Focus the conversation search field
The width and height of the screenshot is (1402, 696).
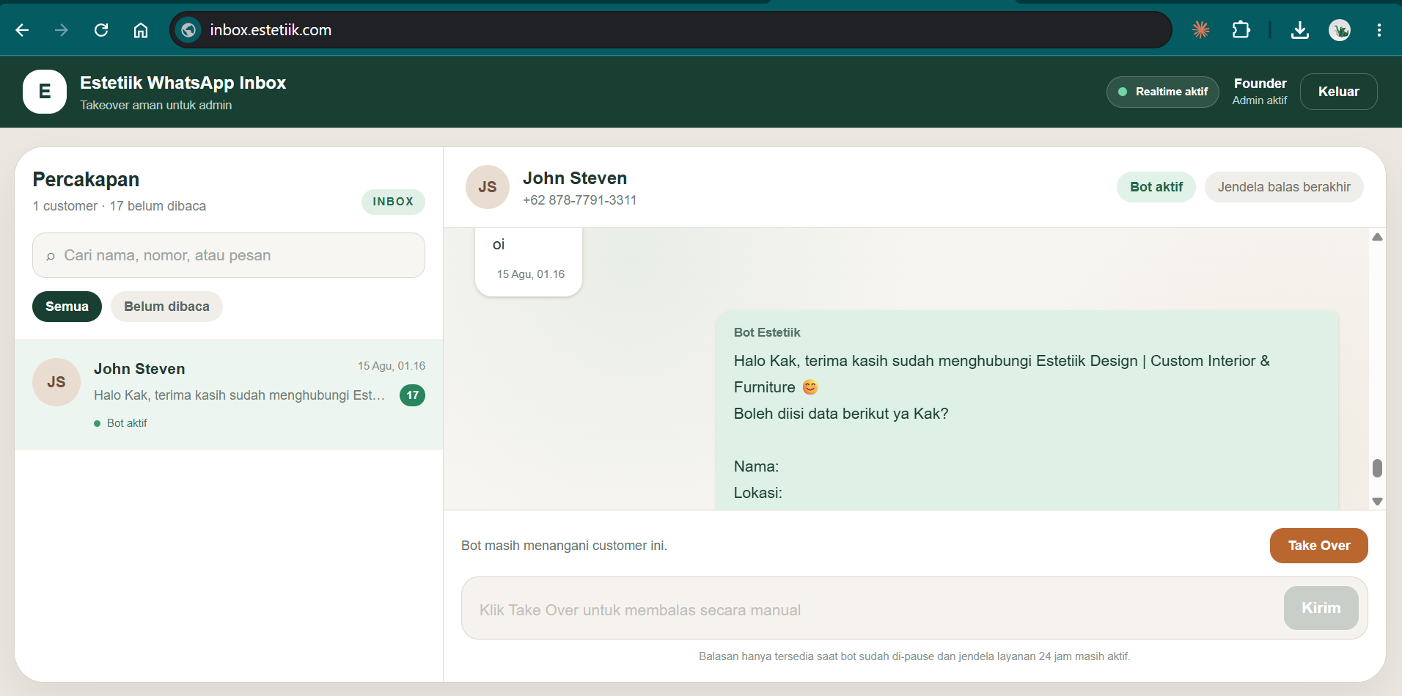pyautogui.click(x=229, y=255)
